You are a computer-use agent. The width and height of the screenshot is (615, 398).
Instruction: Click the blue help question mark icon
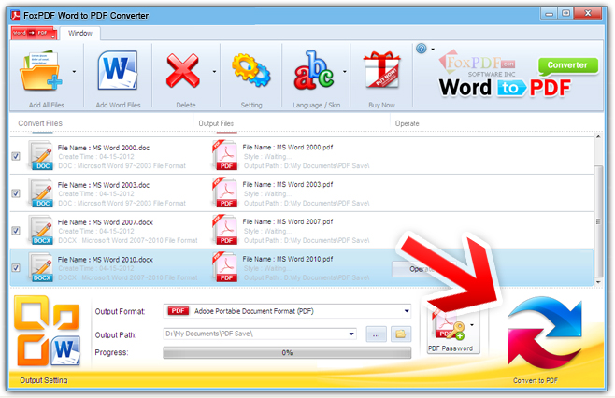click(x=422, y=49)
